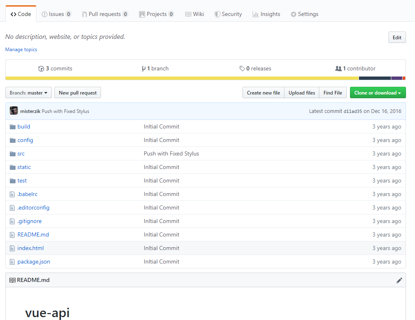Screen dimensions: 415x320
Task: Click the 'Initial Commit' message in test row
Action: tap(162, 180)
